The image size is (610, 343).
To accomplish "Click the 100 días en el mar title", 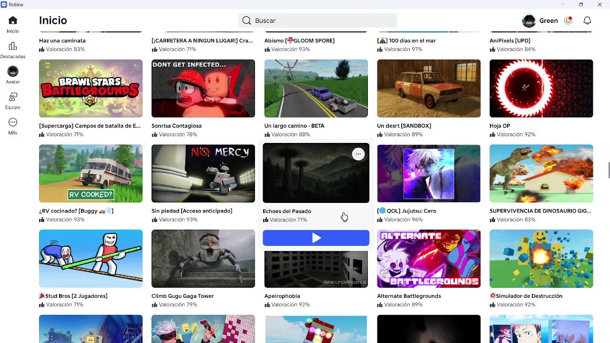I will tap(407, 40).
